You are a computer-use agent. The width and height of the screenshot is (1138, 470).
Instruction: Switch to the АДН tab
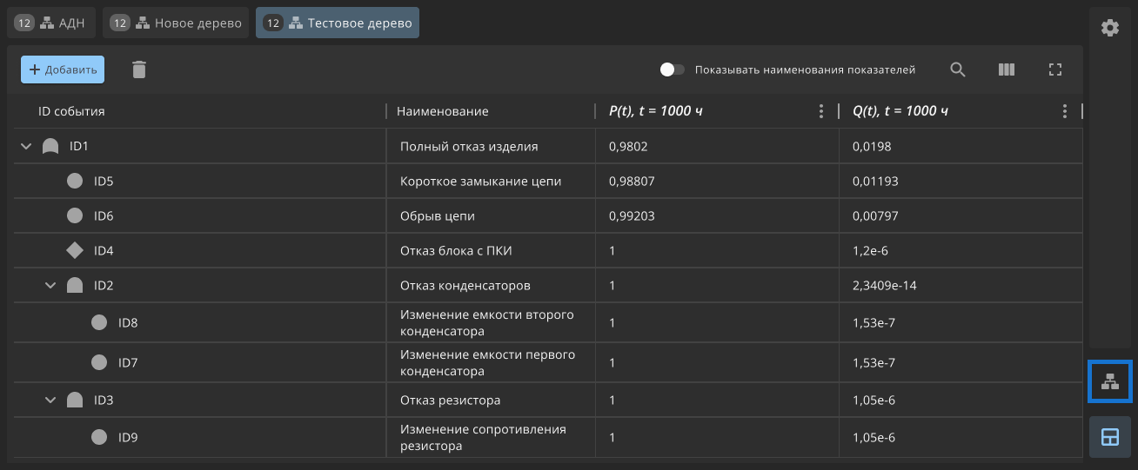(51, 23)
